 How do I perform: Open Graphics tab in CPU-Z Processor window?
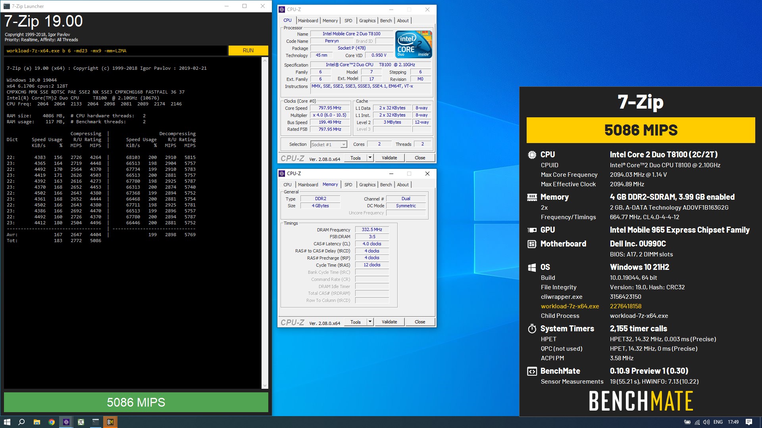[x=367, y=21]
